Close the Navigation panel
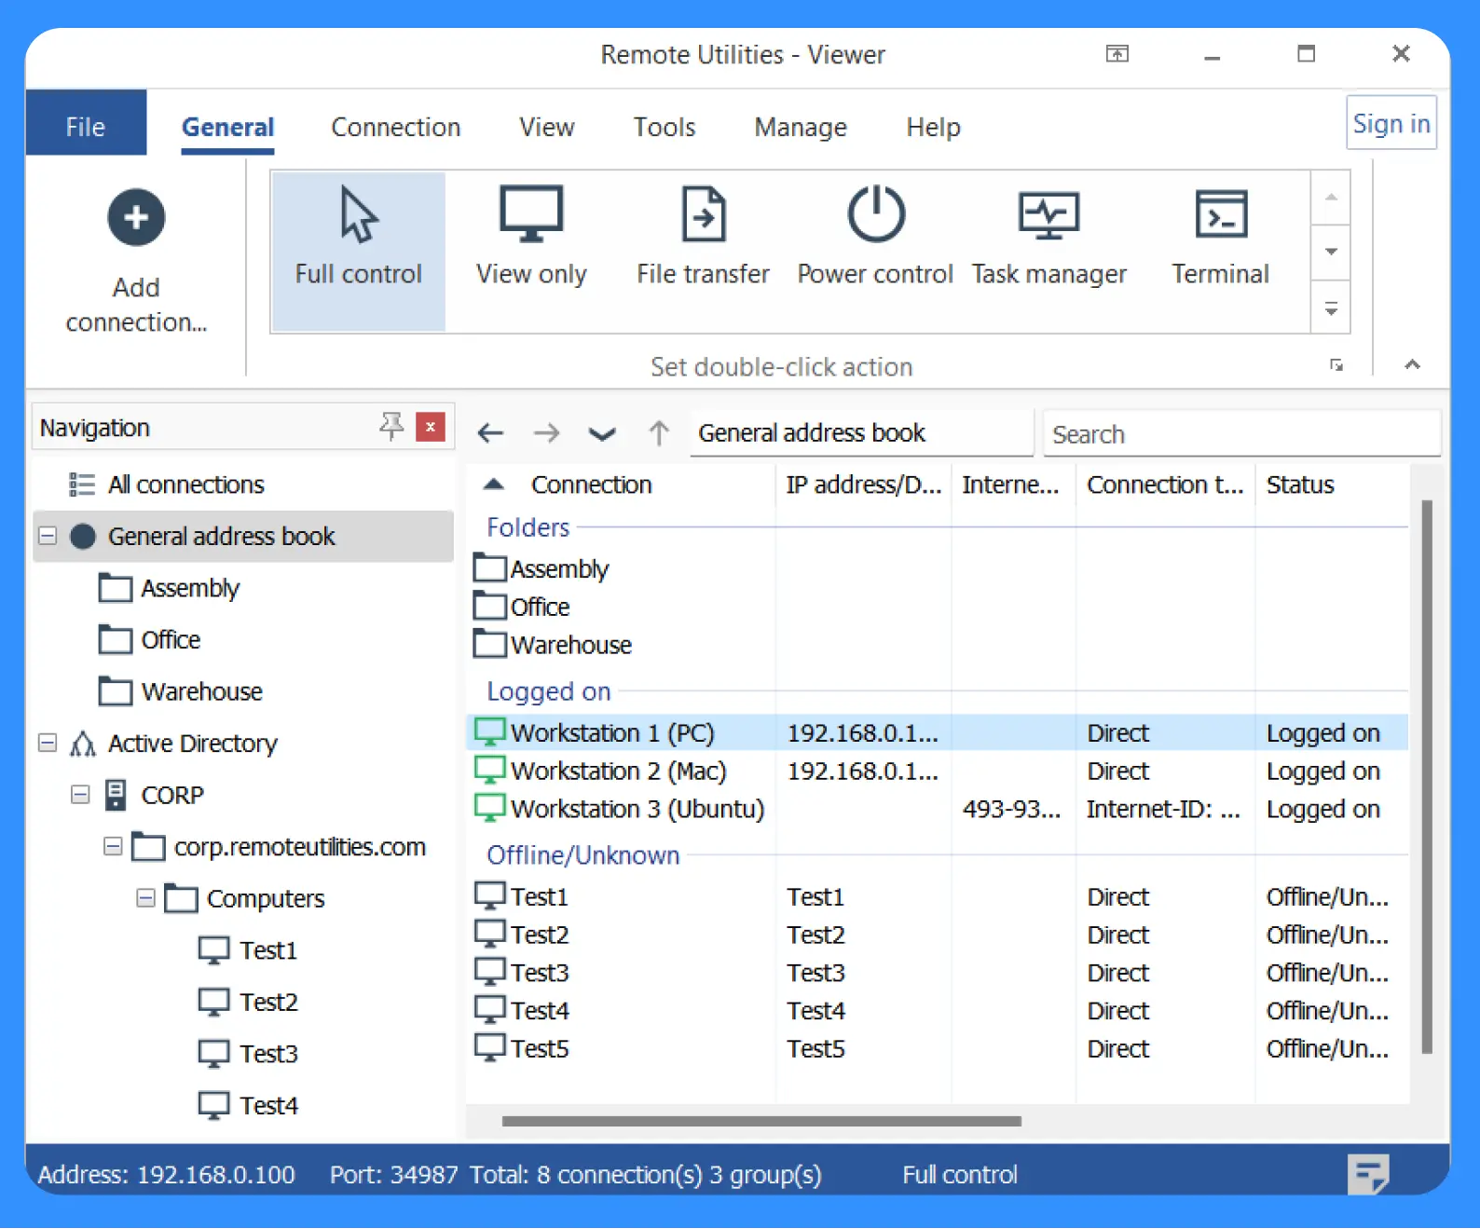Viewport: 1480px width, 1229px height. [430, 427]
